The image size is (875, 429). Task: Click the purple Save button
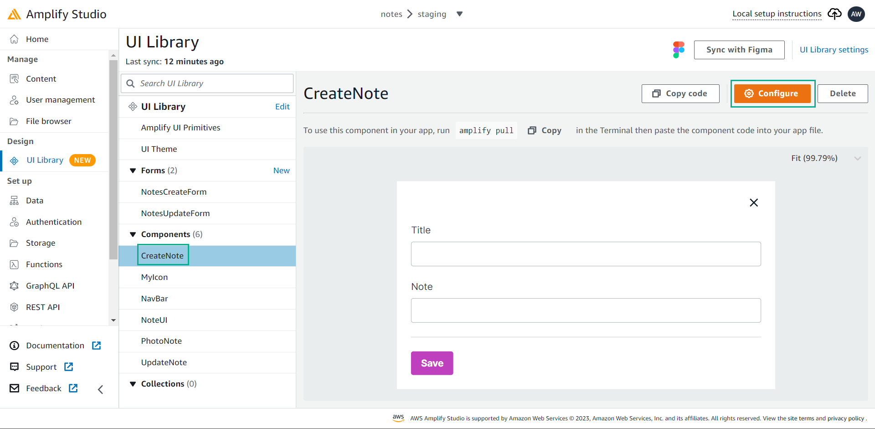(432, 363)
